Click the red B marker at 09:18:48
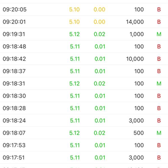Screen dimensions: 168x168 [159, 46]
